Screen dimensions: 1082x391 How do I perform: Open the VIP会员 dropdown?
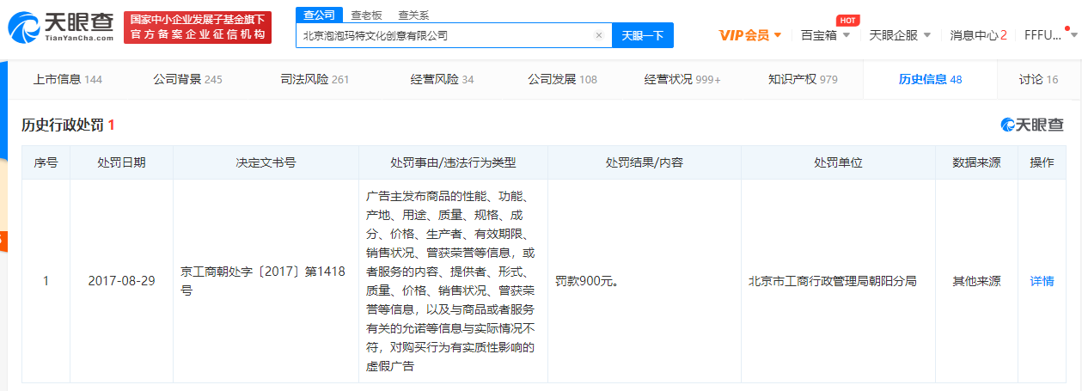click(750, 35)
